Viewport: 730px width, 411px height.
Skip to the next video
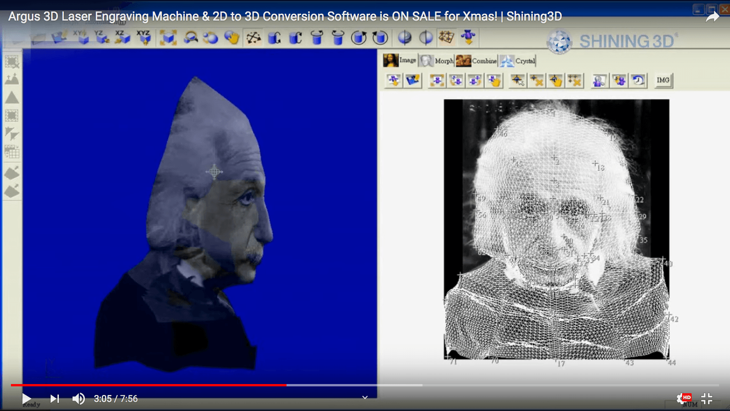click(55, 399)
